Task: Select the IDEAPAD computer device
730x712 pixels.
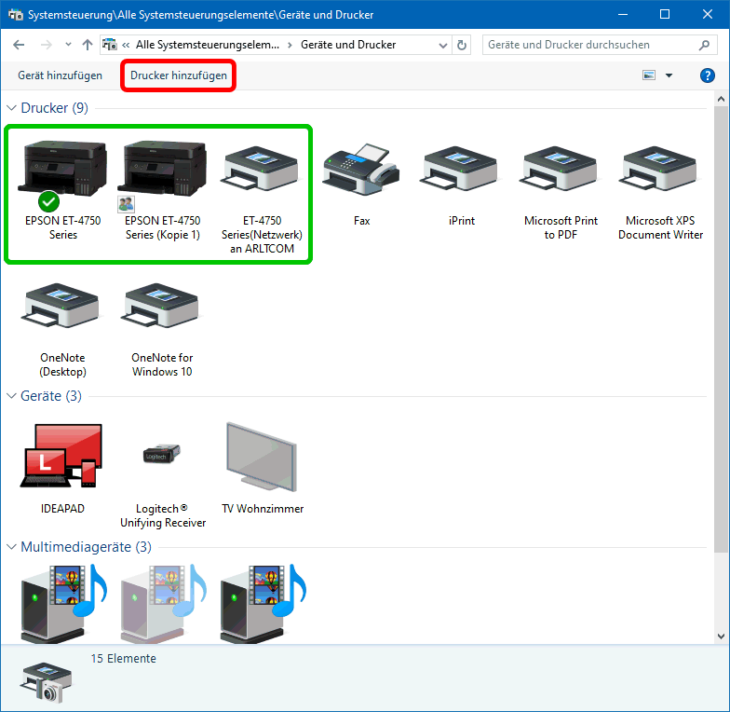Action: 62,457
